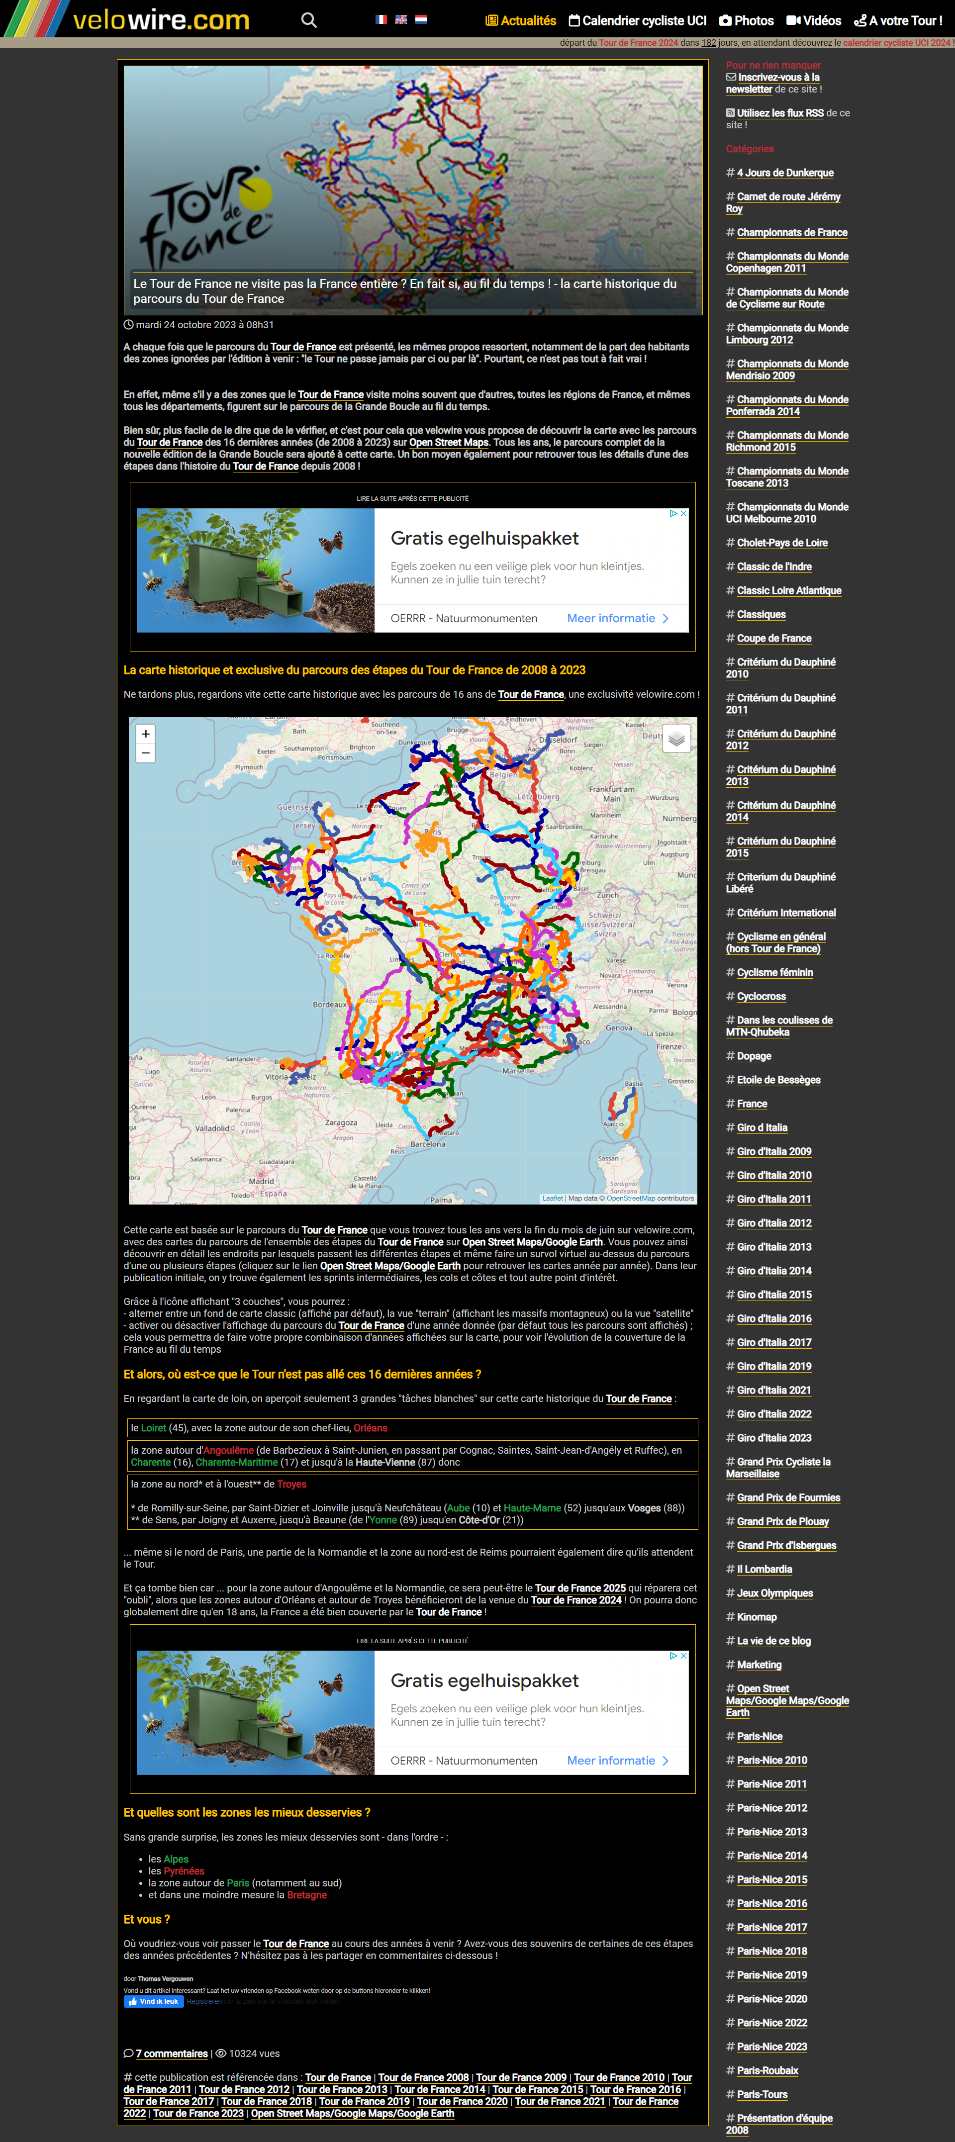
Task: Open the Kinomap category
Action: [756, 1617]
